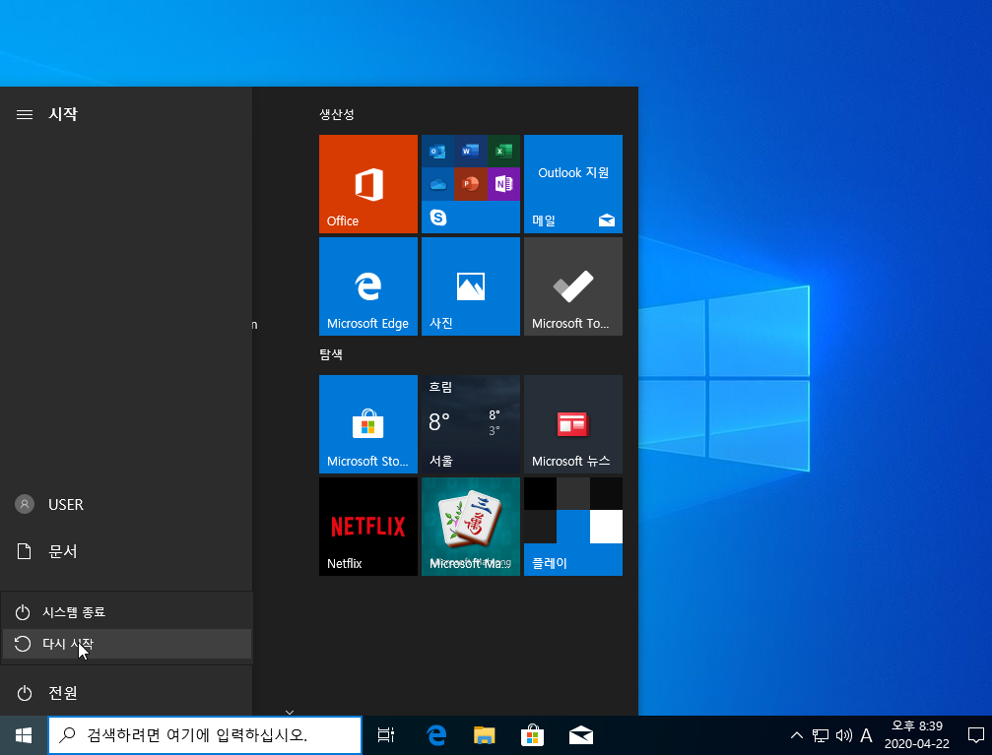Click the Windows Start button
The height and width of the screenshot is (755, 992).
24,735
